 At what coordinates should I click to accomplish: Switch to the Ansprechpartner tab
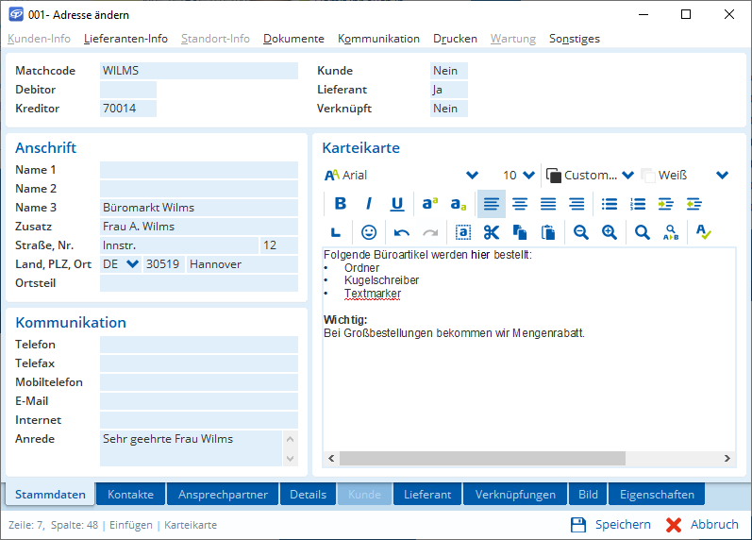pyautogui.click(x=223, y=495)
